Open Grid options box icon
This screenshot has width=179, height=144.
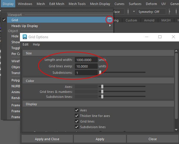(109, 20)
